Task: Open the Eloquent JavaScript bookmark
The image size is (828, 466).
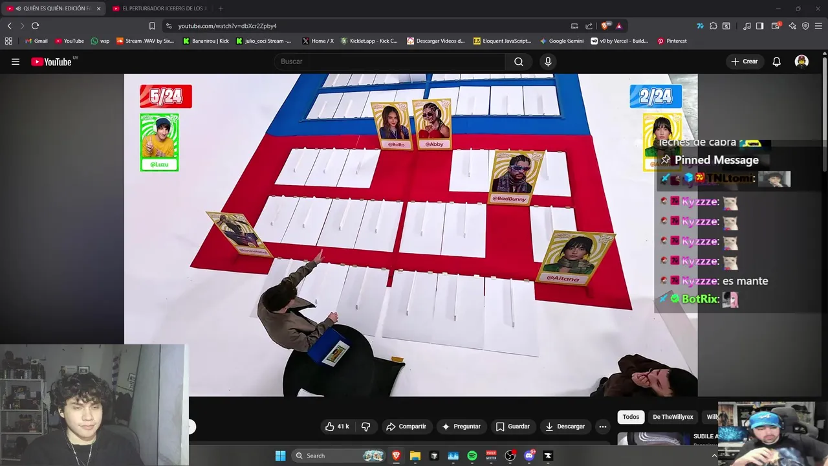Action: coord(502,41)
